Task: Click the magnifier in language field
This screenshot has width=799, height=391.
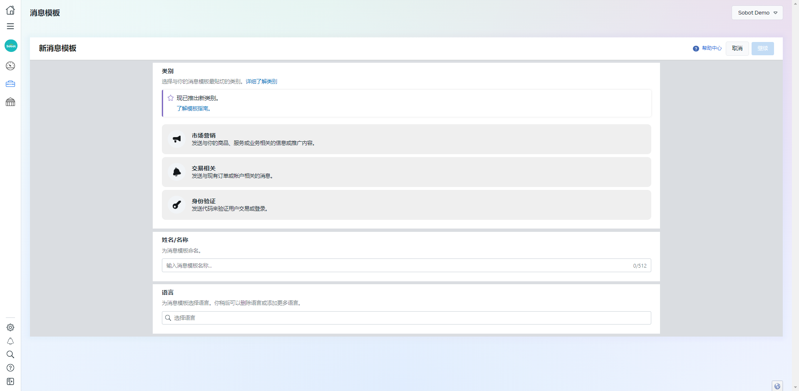Action: [168, 318]
